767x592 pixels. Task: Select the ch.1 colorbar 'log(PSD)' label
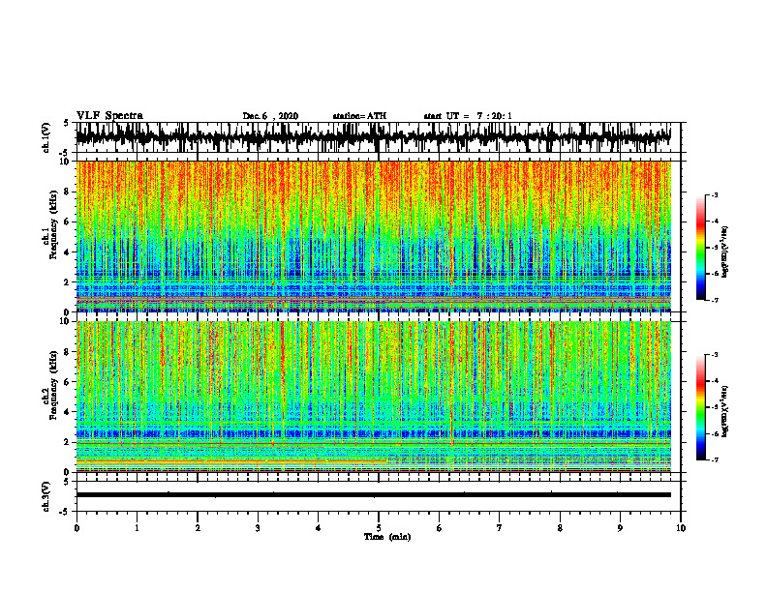click(x=725, y=252)
